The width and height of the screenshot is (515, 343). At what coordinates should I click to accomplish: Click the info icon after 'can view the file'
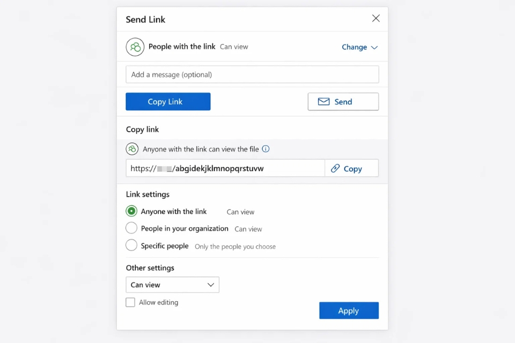click(x=266, y=149)
